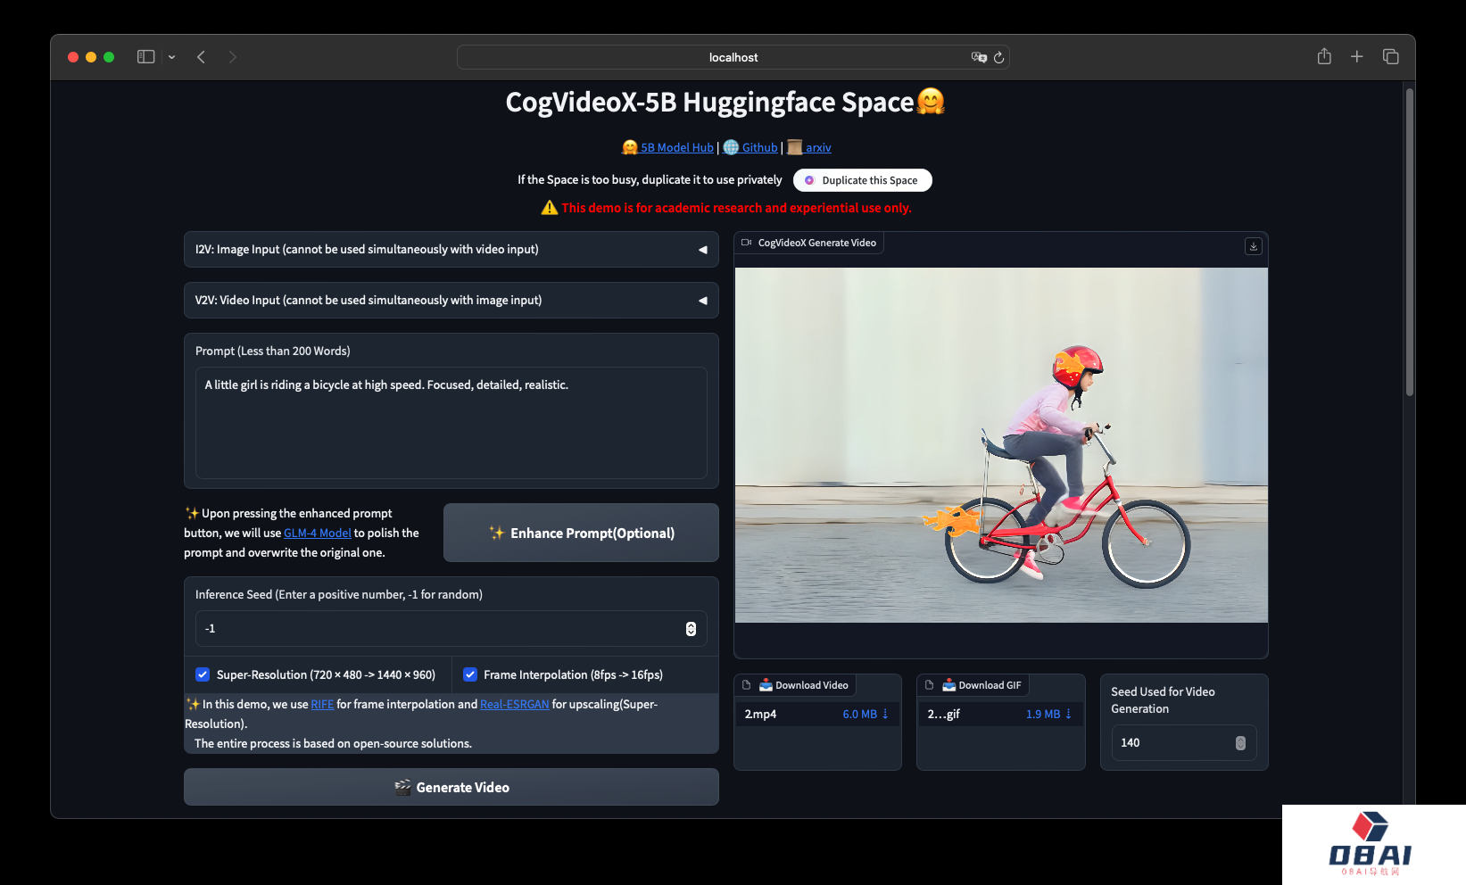This screenshot has width=1466, height=885.
Task: Reload the localhost page
Action: pyautogui.click(x=998, y=57)
